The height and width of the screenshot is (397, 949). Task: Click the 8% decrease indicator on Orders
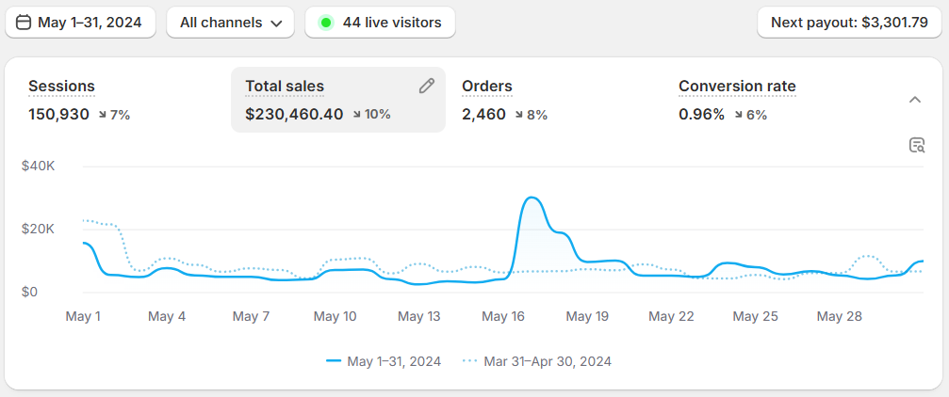[532, 114]
